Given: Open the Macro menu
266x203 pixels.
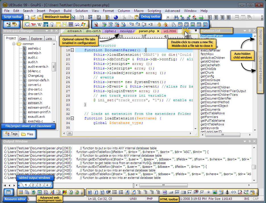Looking at the screenshot, I should 139,11.
